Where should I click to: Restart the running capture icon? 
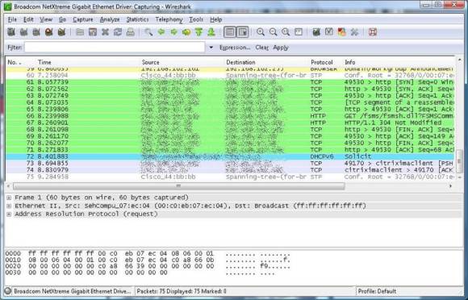click(x=61, y=32)
